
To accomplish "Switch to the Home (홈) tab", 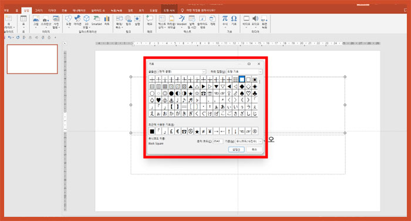I will (x=16, y=11).
